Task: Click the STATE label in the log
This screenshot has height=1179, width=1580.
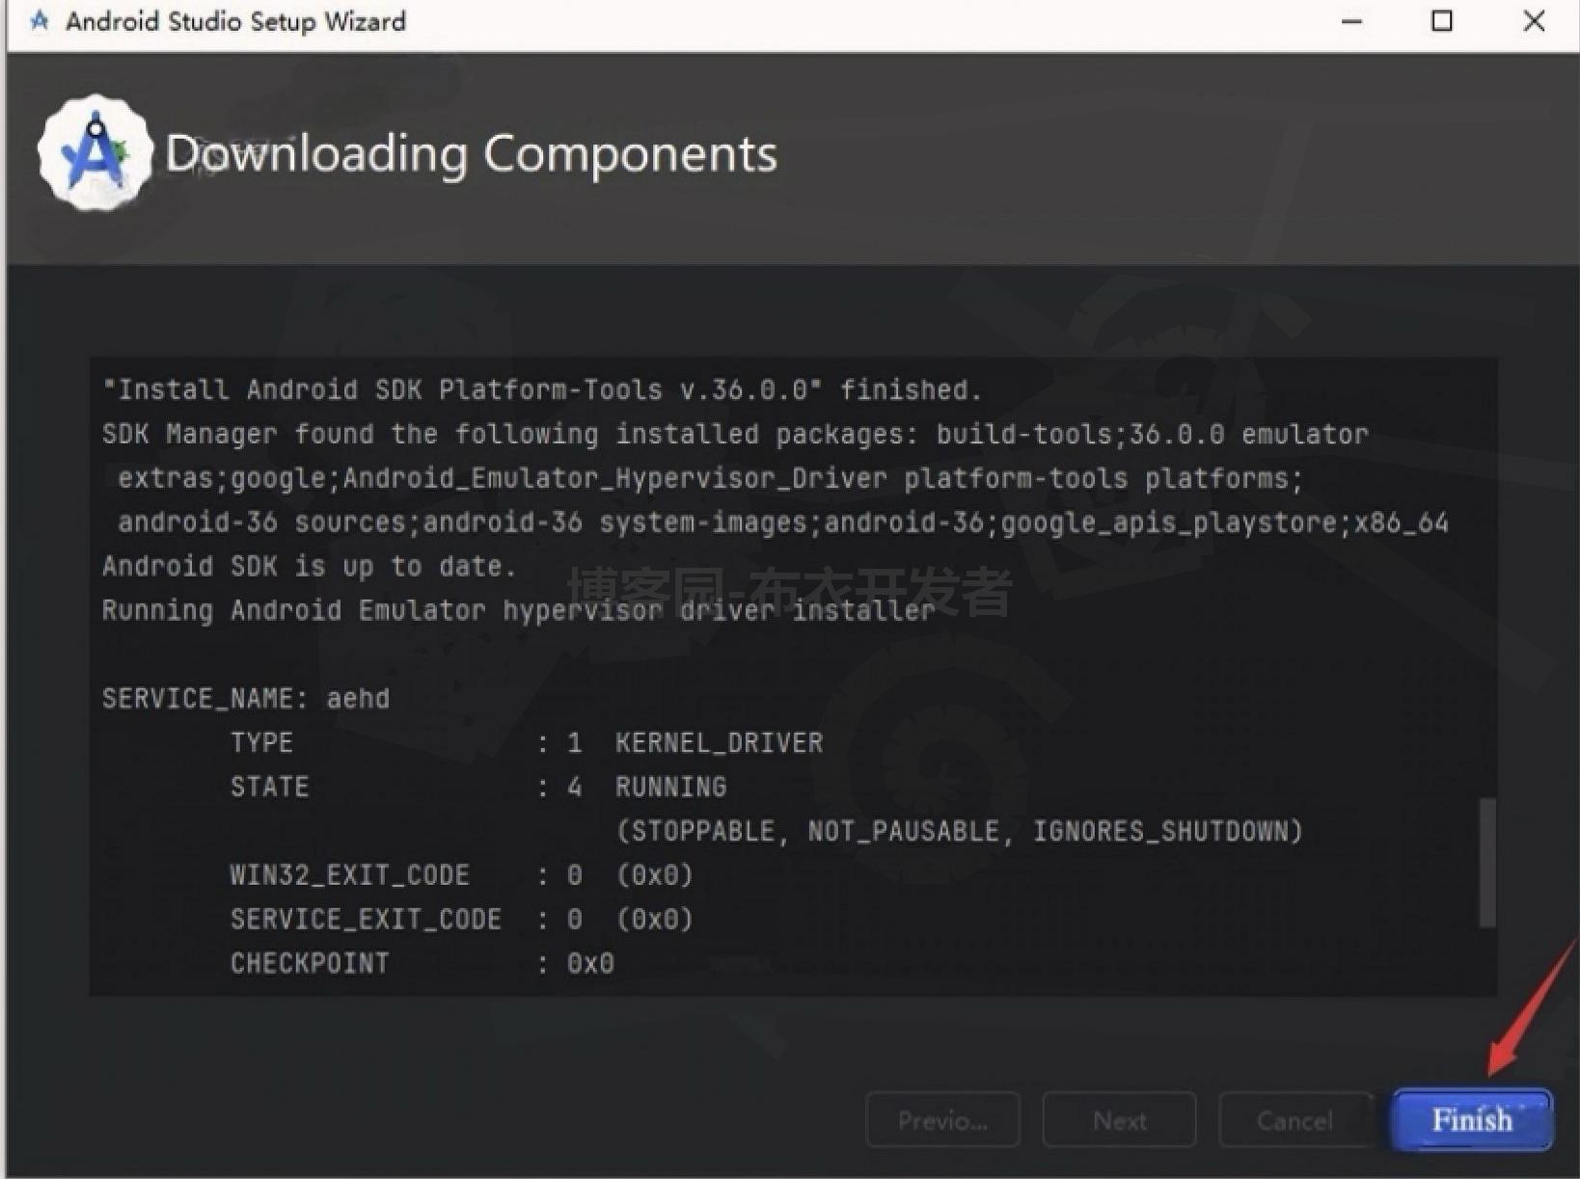Action: [x=270, y=787]
